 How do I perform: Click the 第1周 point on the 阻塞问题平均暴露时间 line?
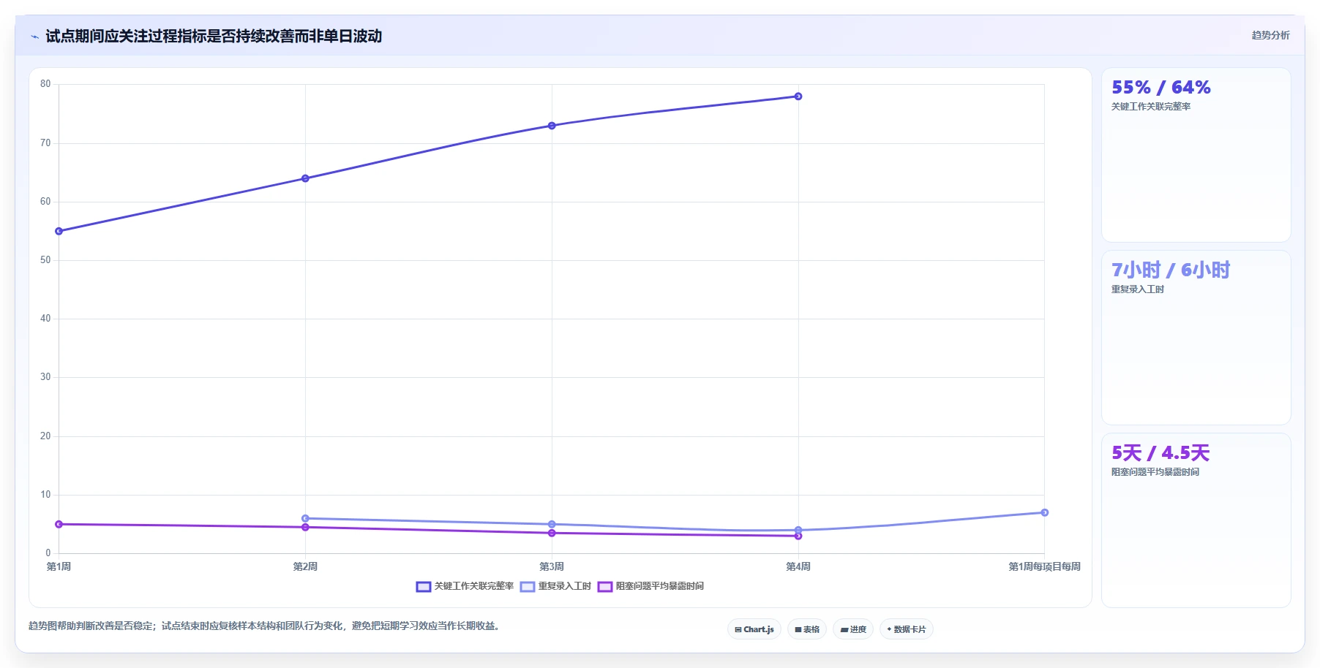pos(59,524)
